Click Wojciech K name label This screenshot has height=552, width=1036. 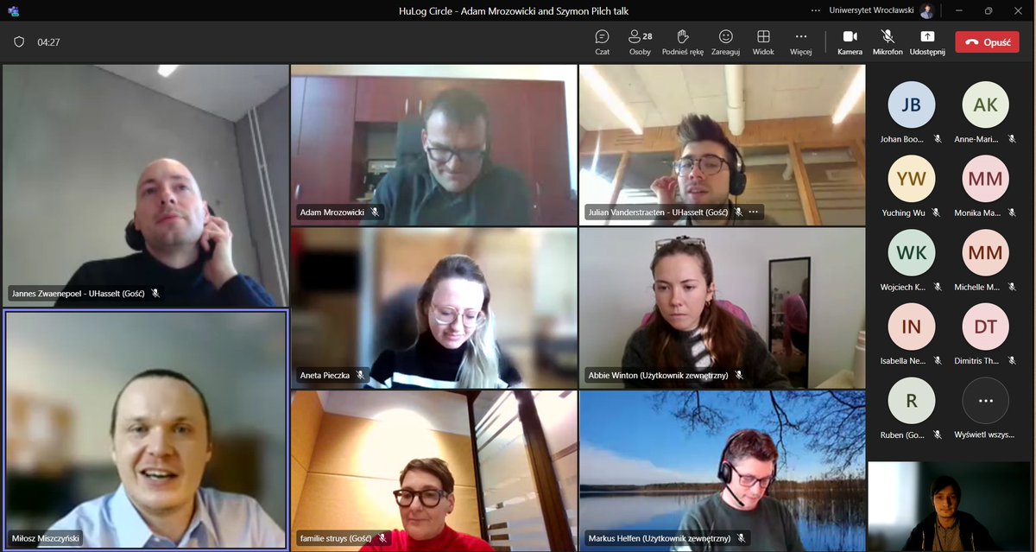[904, 287]
